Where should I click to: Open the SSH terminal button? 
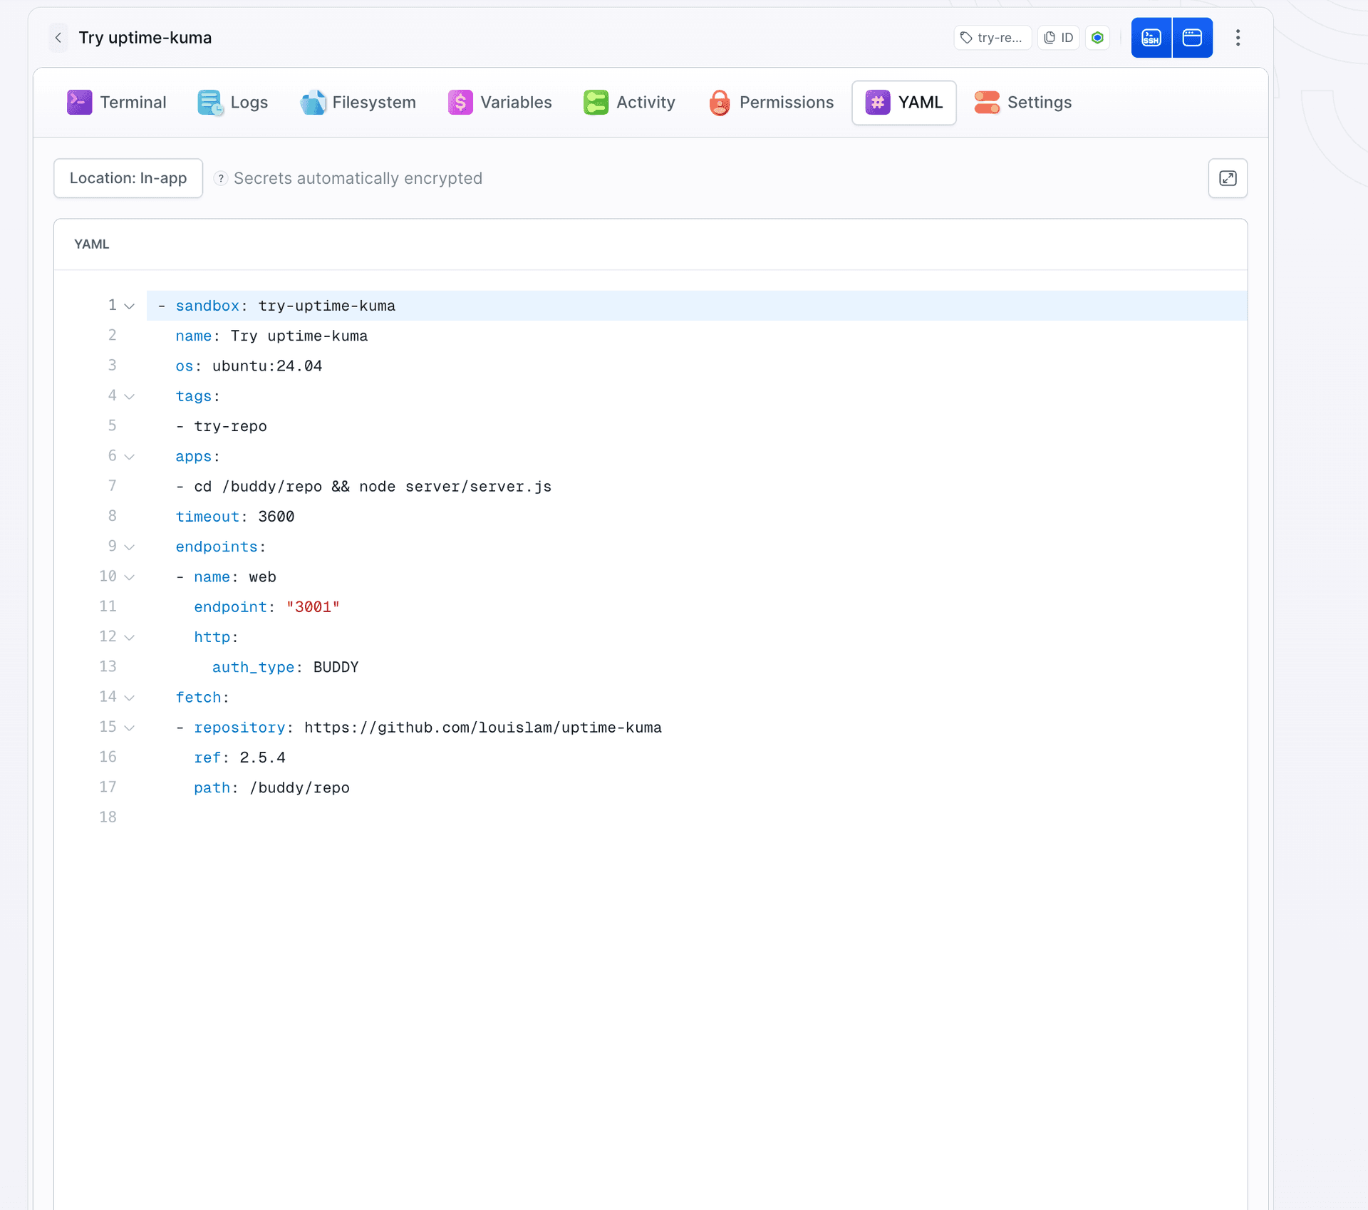[1151, 38]
